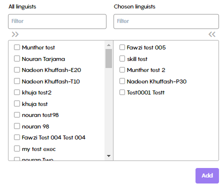Enable the nouran test98 checkbox
The width and height of the screenshot is (224, 185).
click(17, 115)
